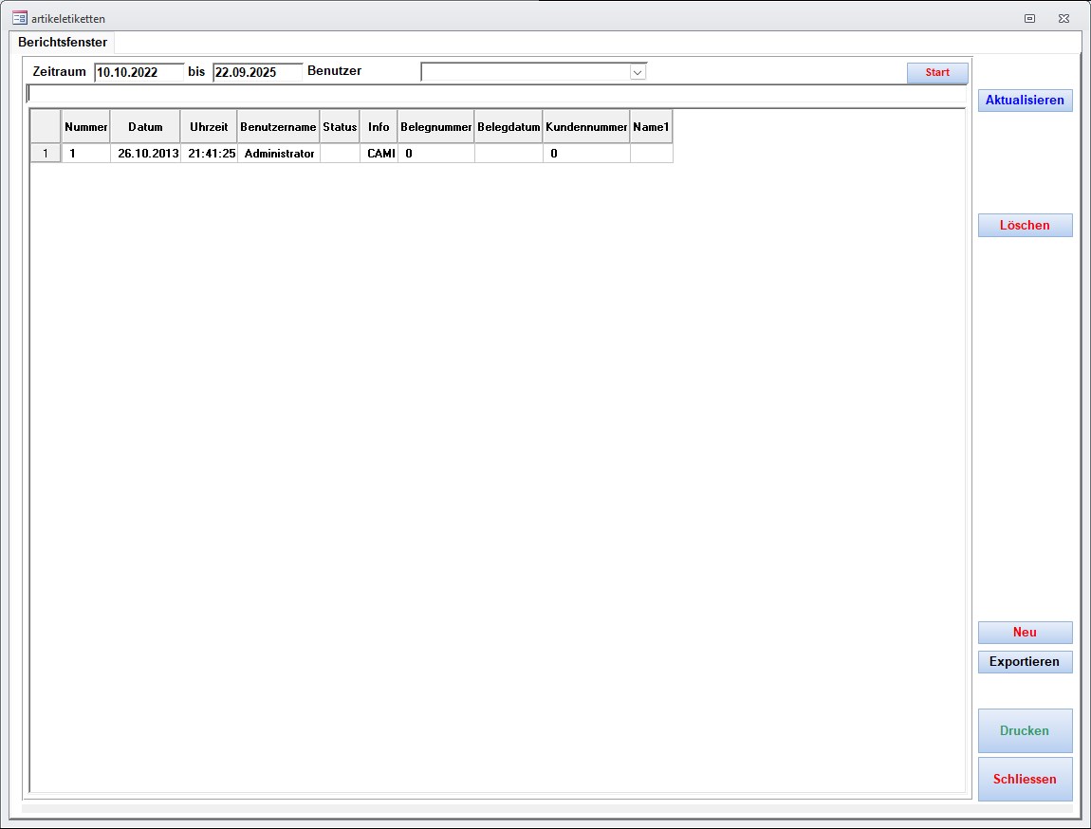Create a new entry with Neu
This screenshot has height=829, width=1091.
click(x=1025, y=633)
